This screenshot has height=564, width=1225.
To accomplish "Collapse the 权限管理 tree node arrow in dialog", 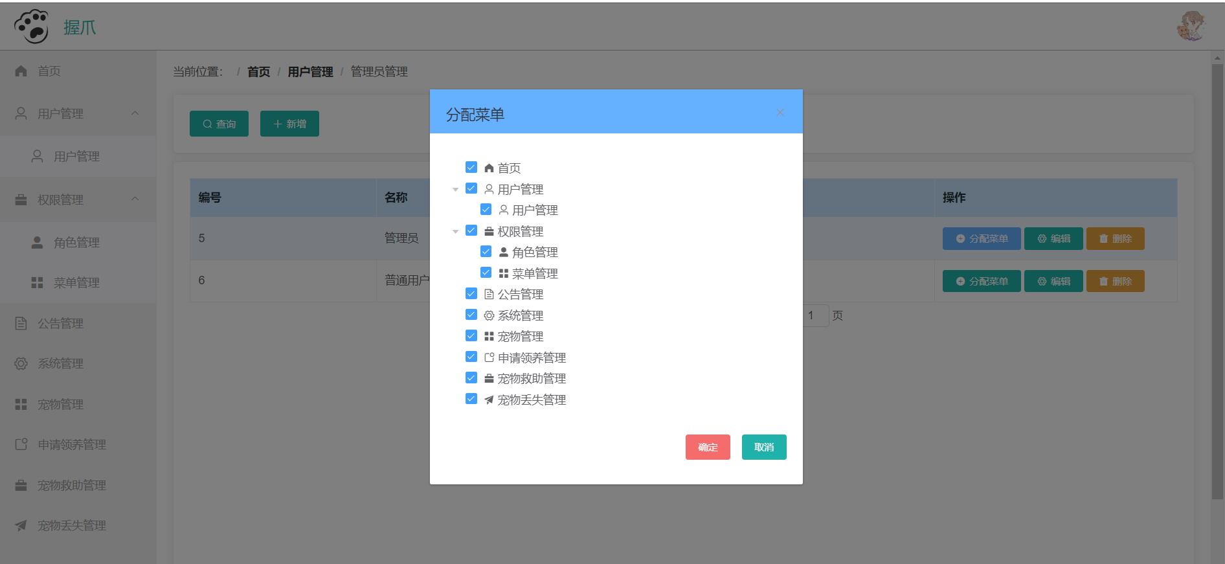I will pos(455,231).
